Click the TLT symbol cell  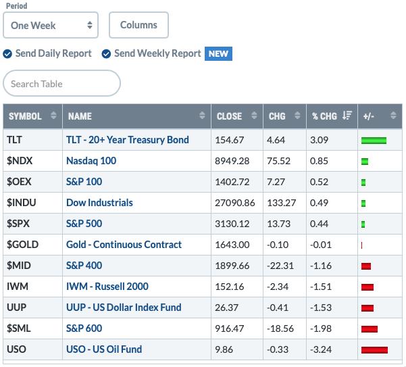tap(32, 140)
